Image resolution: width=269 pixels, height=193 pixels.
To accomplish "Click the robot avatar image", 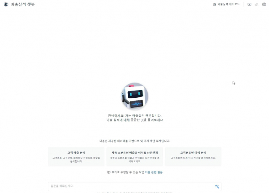I will (x=134, y=96).
